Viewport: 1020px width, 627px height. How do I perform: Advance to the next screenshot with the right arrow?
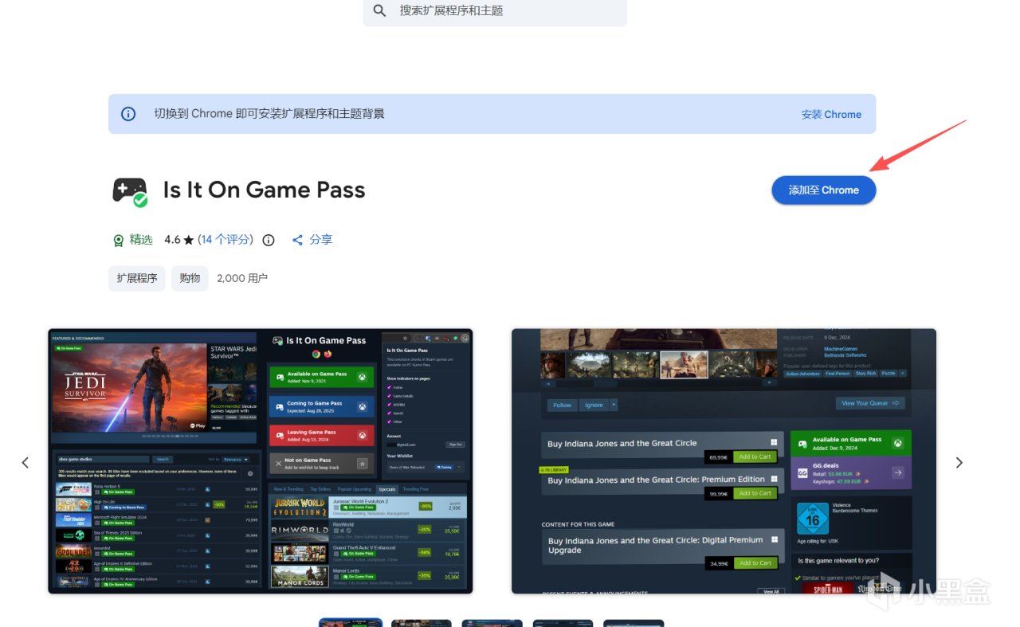coord(959,462)
